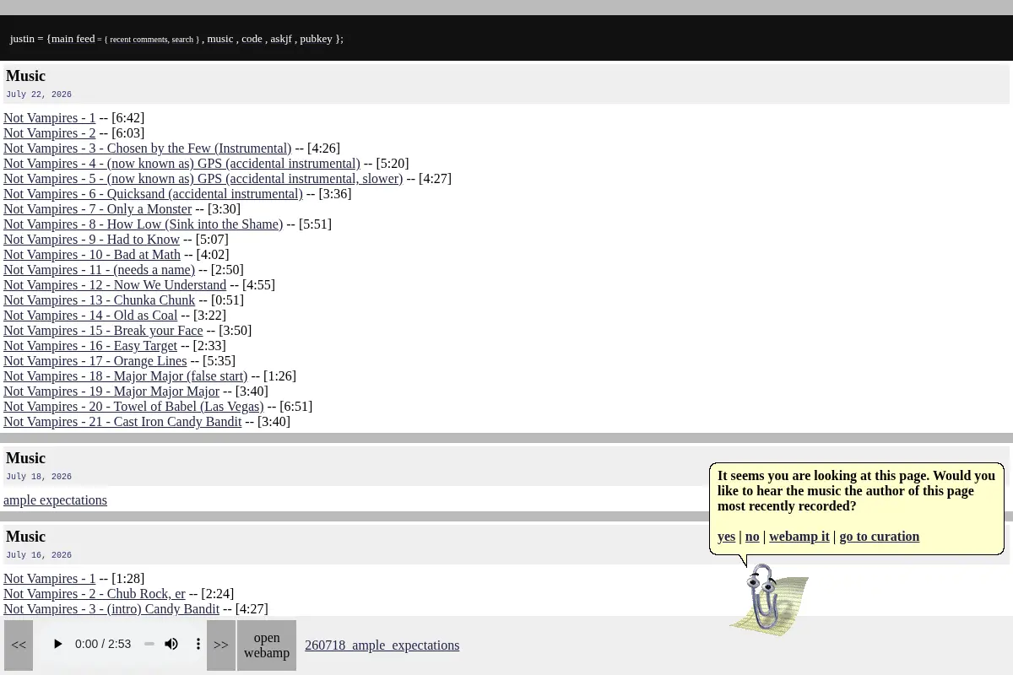Choose webamp it in Clippy's bubble
1013x675 pixels.
(x=799, y=537)
